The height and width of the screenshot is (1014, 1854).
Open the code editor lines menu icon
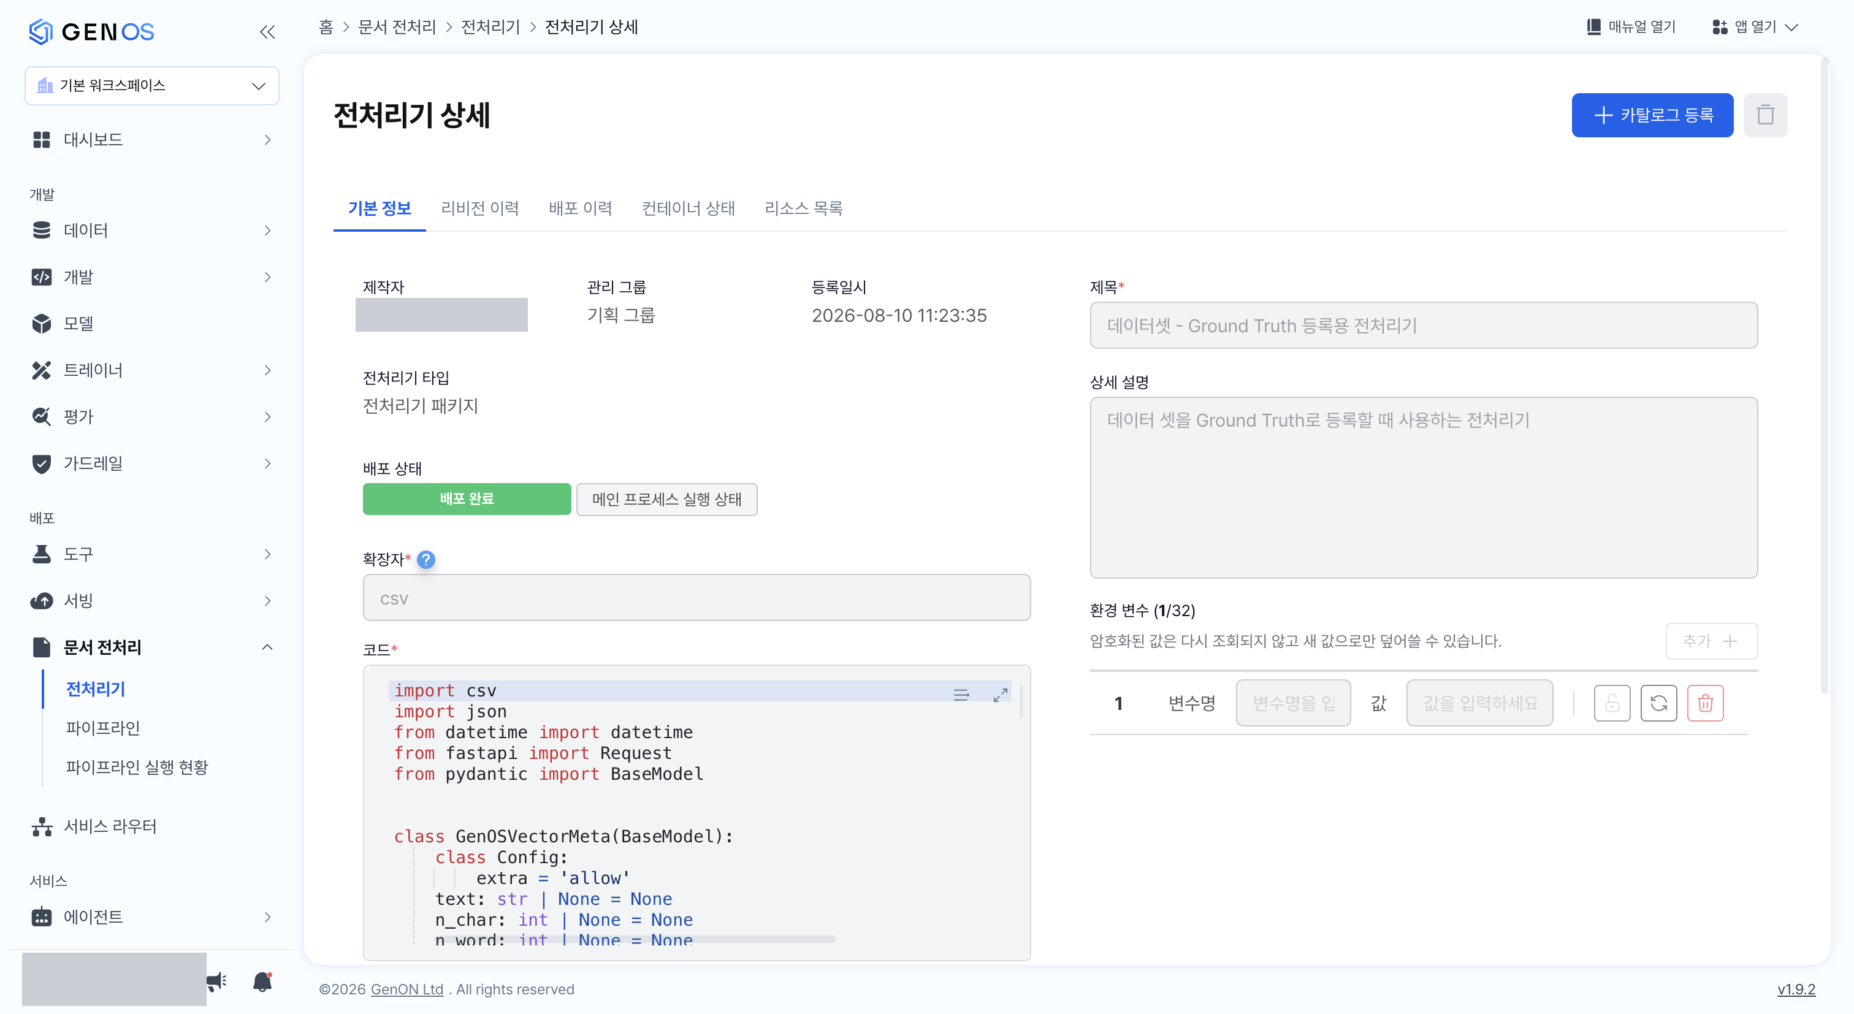tap(961, 695)
